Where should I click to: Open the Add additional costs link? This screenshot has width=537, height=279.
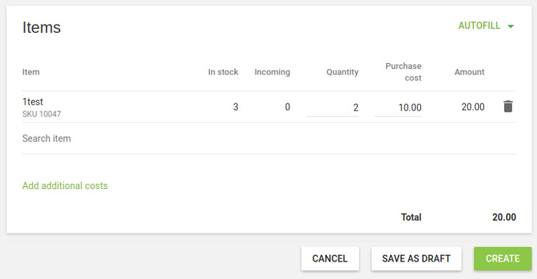[x=65, y=186]
